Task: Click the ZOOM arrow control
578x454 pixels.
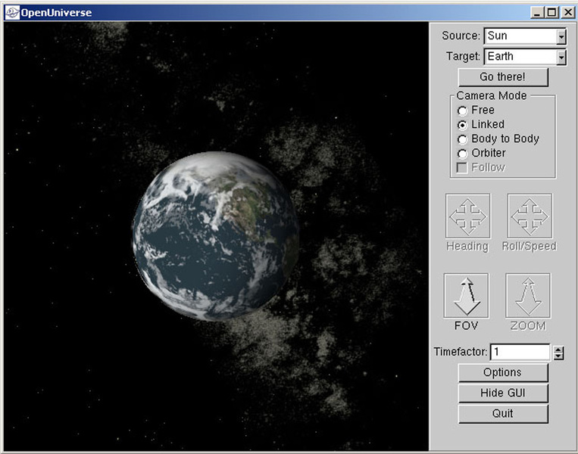Action: 528,296
